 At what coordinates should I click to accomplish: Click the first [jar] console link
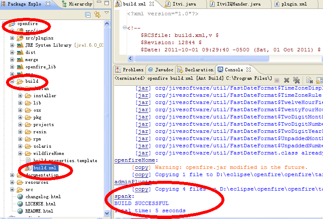click(143, 88)
